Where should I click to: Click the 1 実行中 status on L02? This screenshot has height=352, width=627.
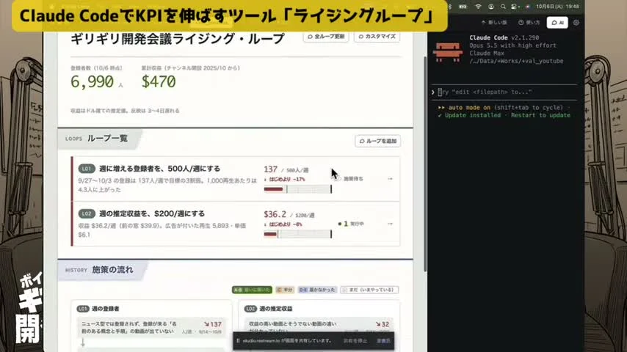click(351, 224)
